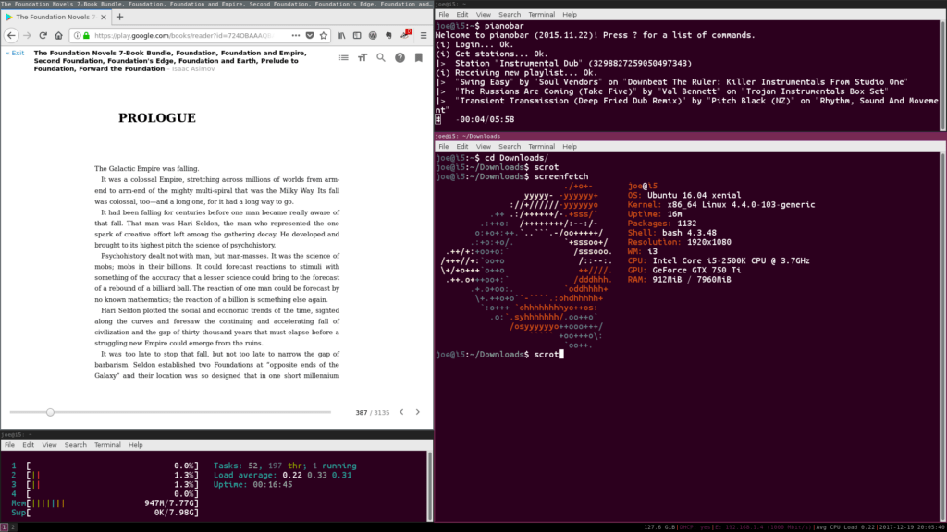Click the round W extension icon in Firefox
Image resolution: width=947 pixels, height=532 pixels.
point(373,36)
